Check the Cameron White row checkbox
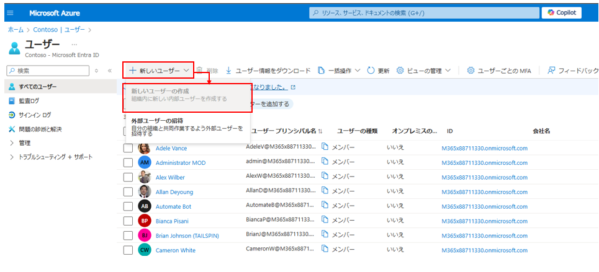Viewport: 599px width, 272px height. point(128,250)
